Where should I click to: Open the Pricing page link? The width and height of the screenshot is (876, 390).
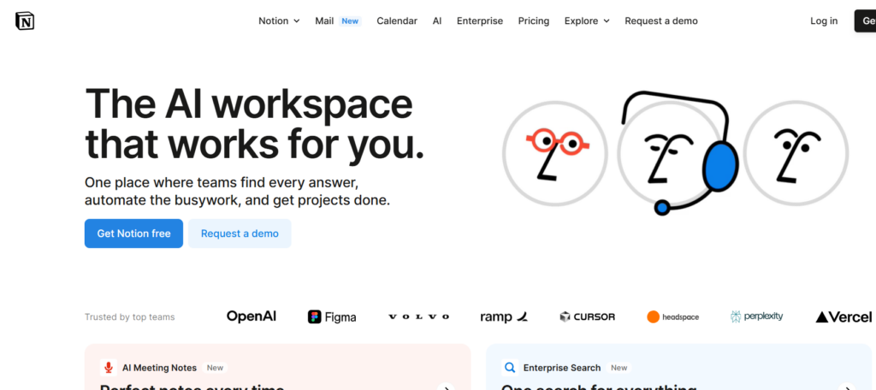tap(534, 21)
